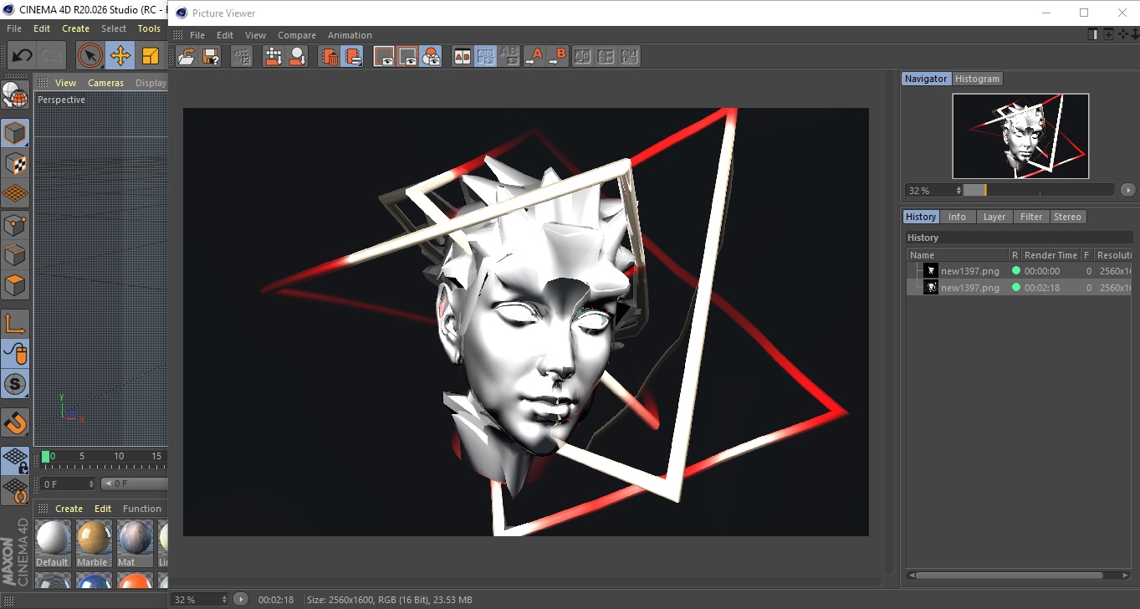
Task: Select Model mode cube icon
Action: tap(15, 132)
